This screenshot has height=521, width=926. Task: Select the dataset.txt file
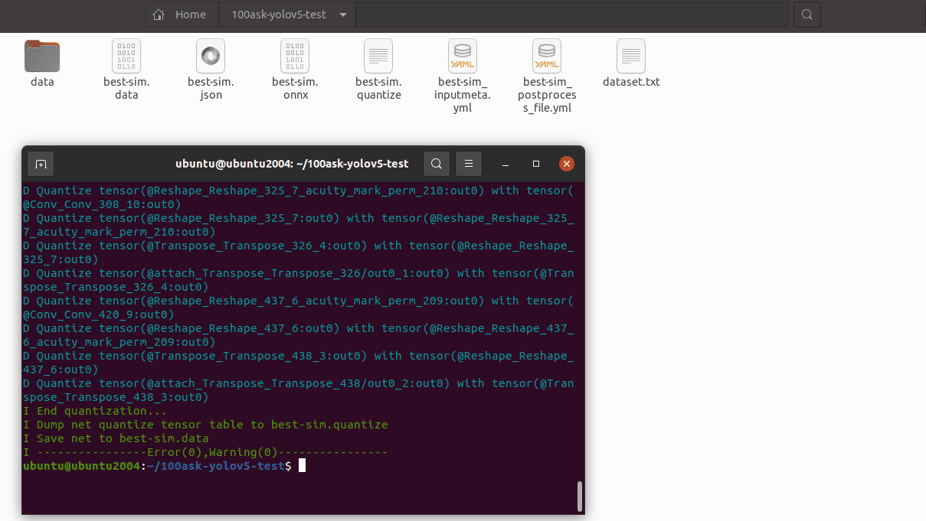[631, 57]
